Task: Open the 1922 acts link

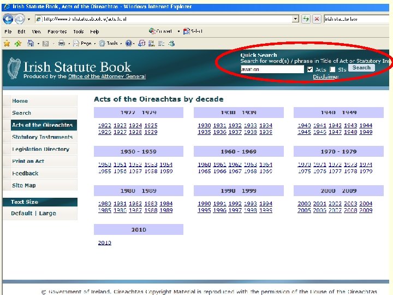Action: click(104, 126)
